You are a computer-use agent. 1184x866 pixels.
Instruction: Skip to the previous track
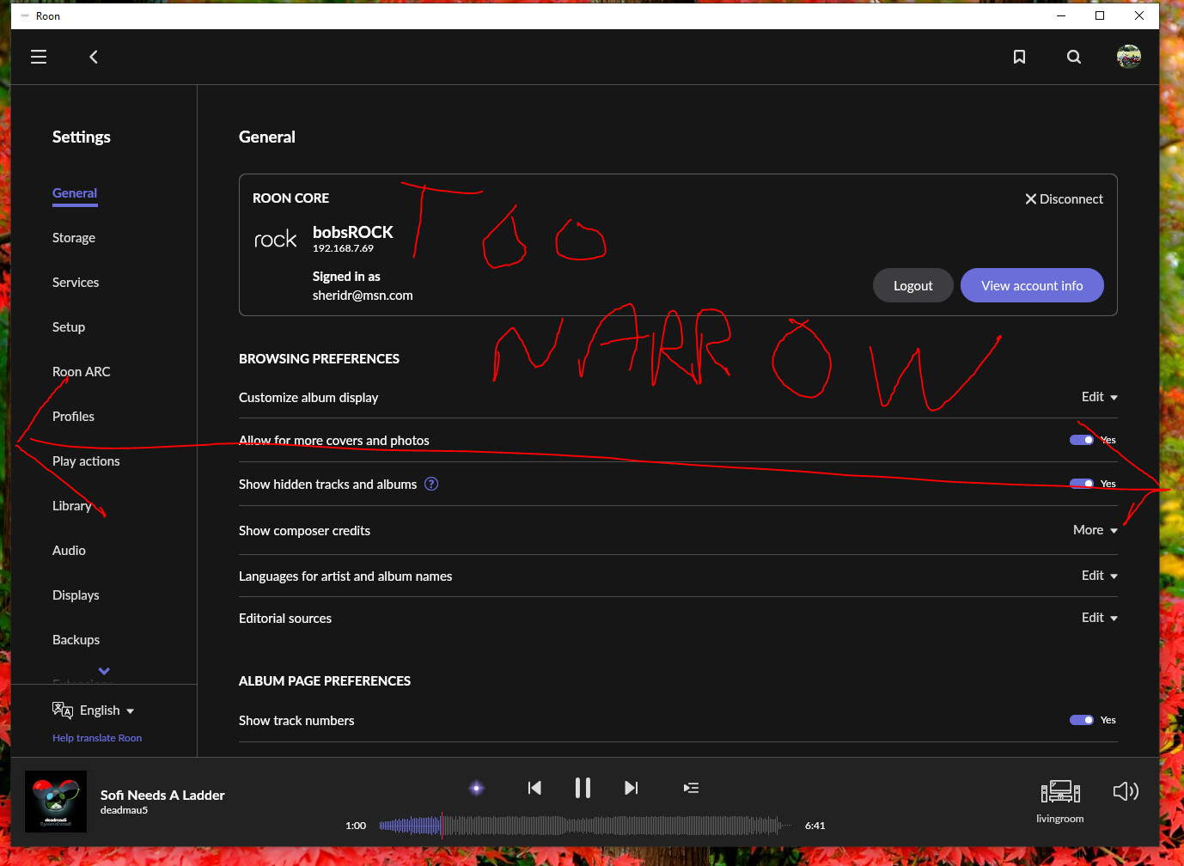pos(534,788)
